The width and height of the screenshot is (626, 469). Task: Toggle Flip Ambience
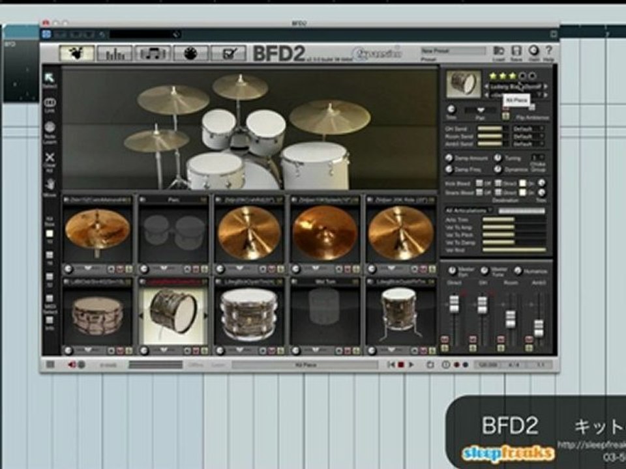(x=532, y=107)
